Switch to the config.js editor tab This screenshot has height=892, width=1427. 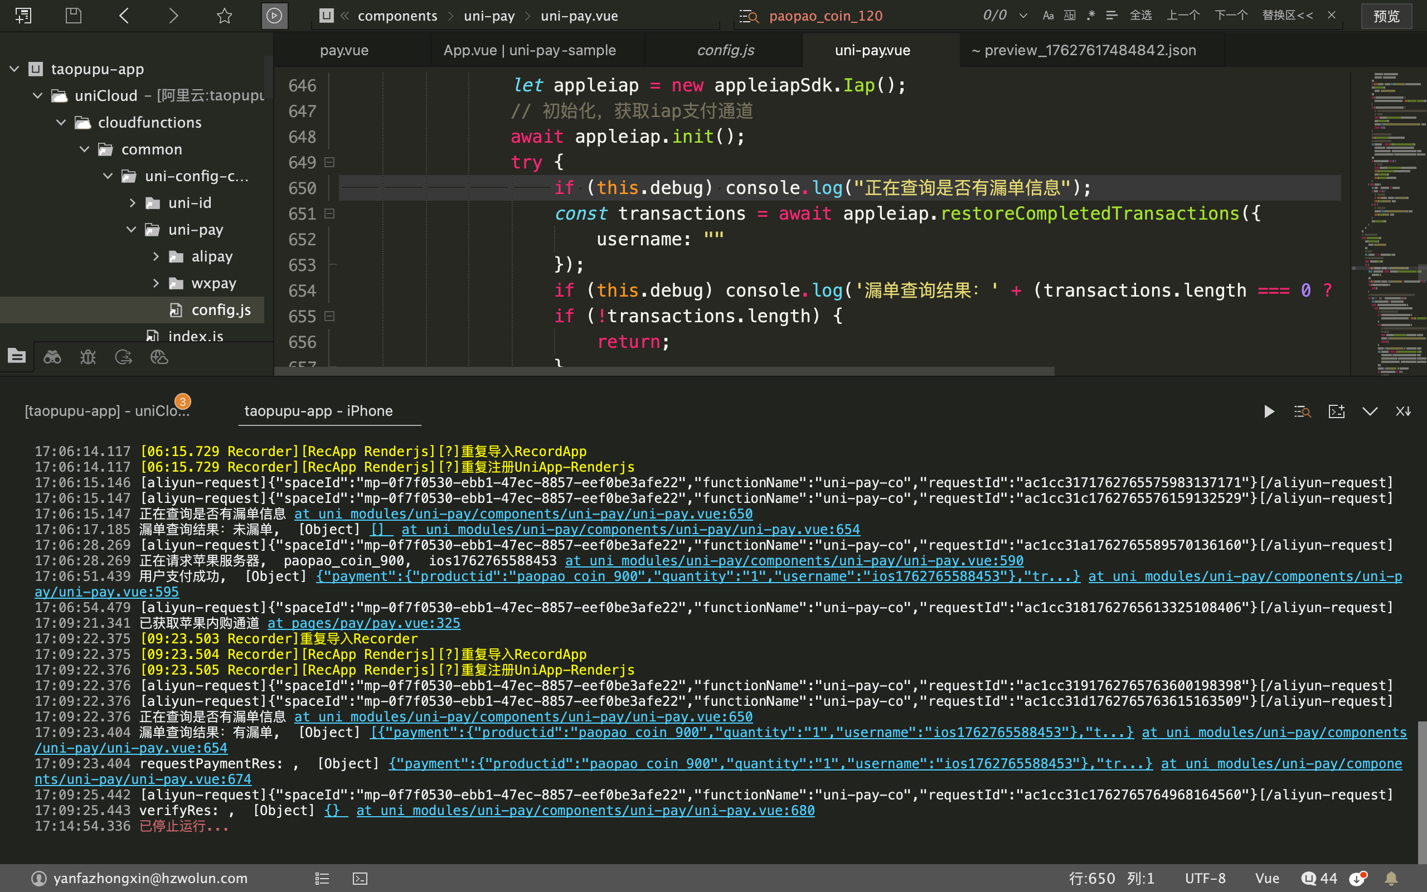(x=725, y=50)
